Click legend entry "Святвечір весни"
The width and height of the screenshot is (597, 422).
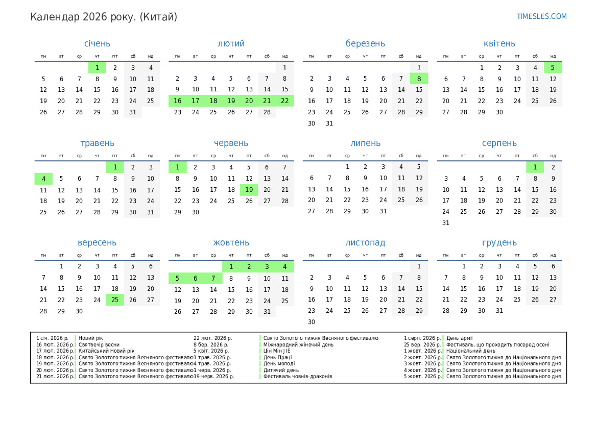99,345
